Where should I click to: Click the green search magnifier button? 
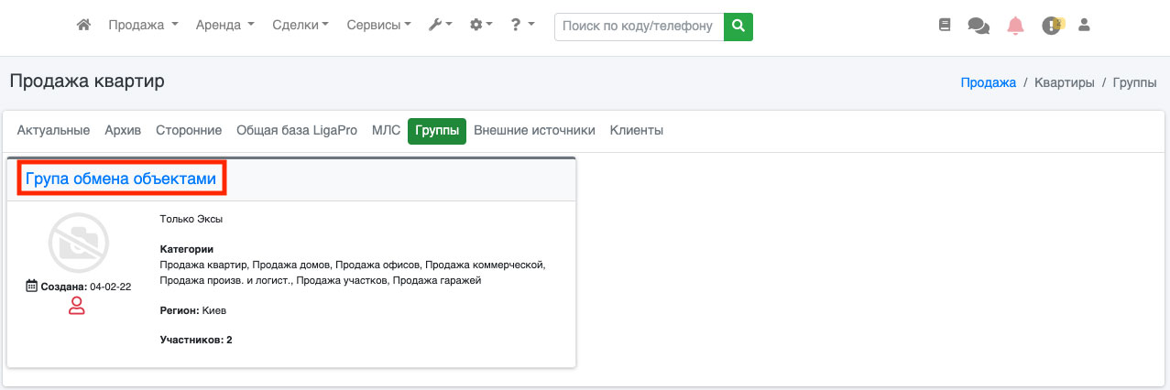[738, 27]
